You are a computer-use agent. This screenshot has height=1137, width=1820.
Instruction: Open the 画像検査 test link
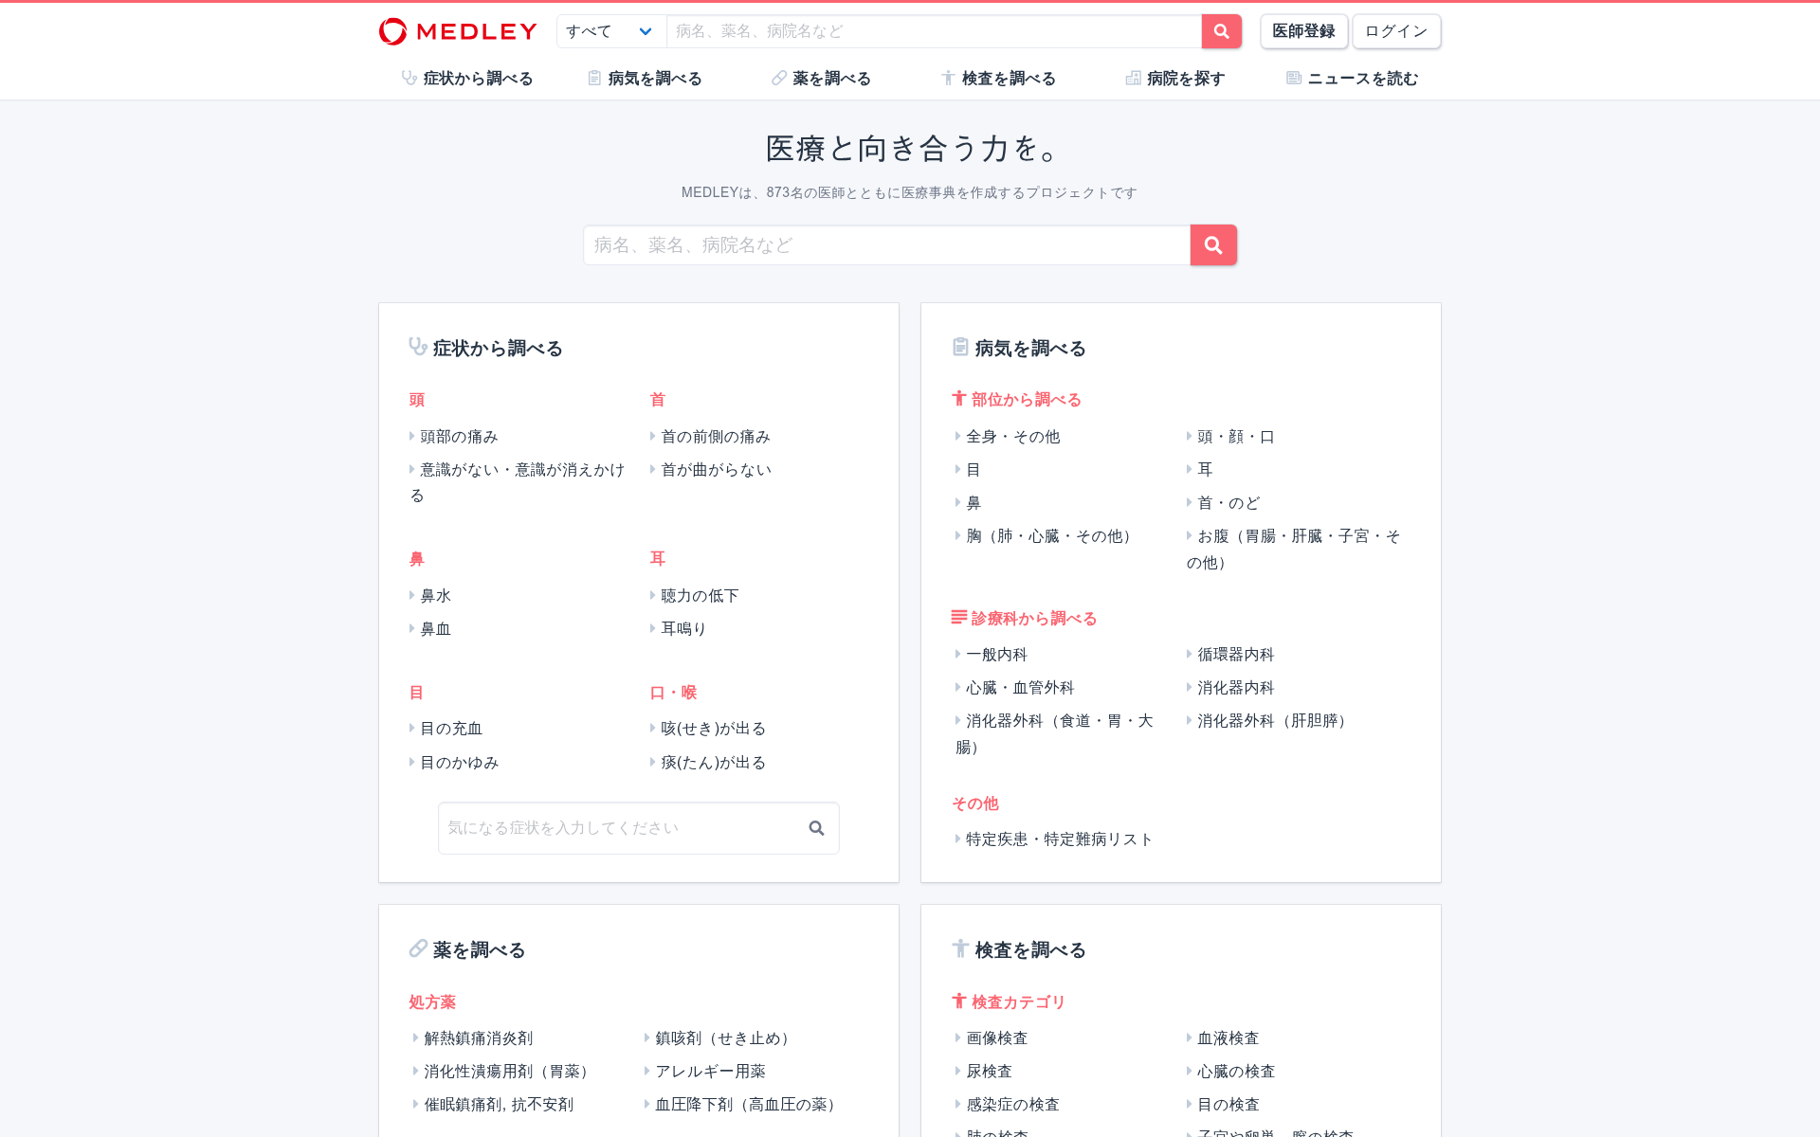996,1038
